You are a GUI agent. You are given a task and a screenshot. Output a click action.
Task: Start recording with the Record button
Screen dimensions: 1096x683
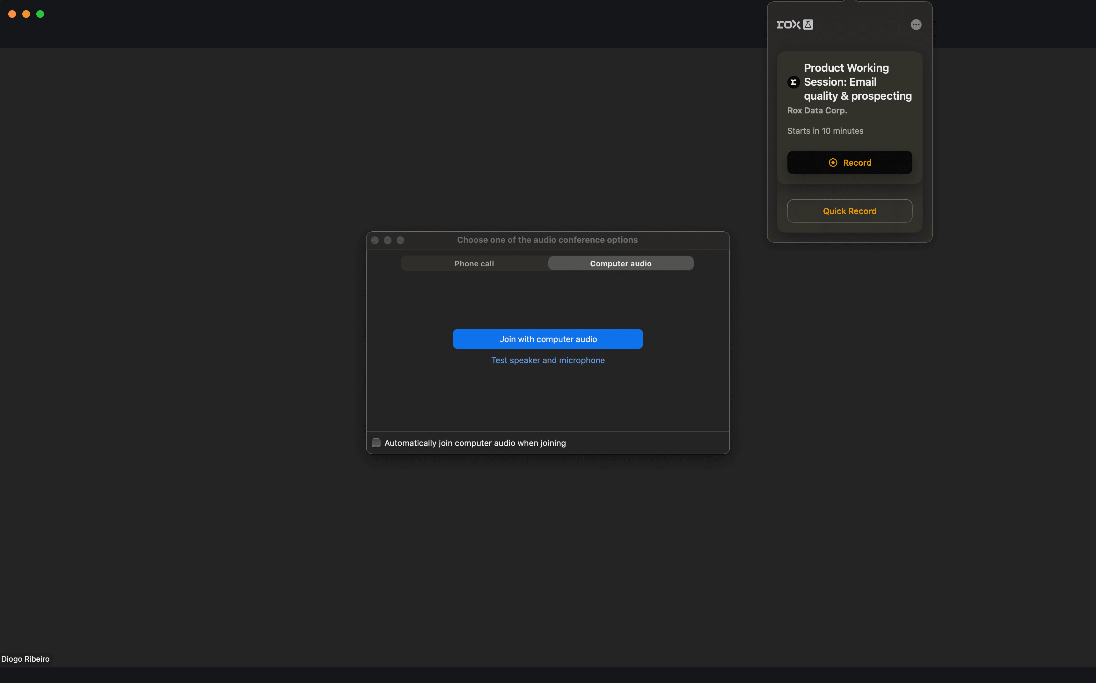849,162
